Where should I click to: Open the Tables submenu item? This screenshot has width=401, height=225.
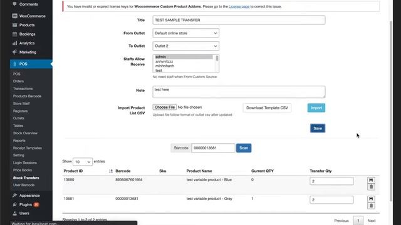coord(18,126)
